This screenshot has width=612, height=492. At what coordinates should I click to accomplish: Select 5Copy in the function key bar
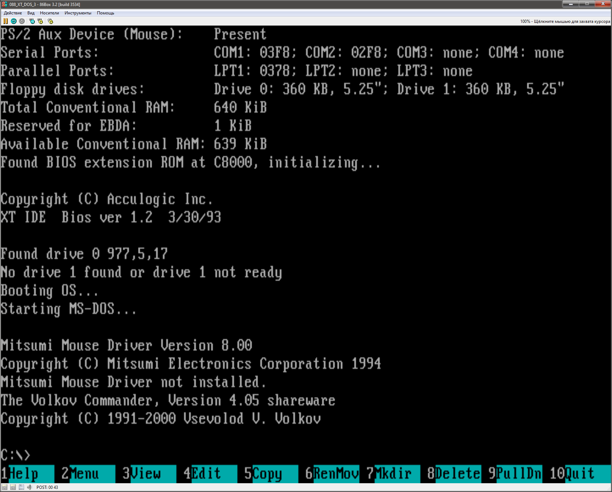coord(267,473)
